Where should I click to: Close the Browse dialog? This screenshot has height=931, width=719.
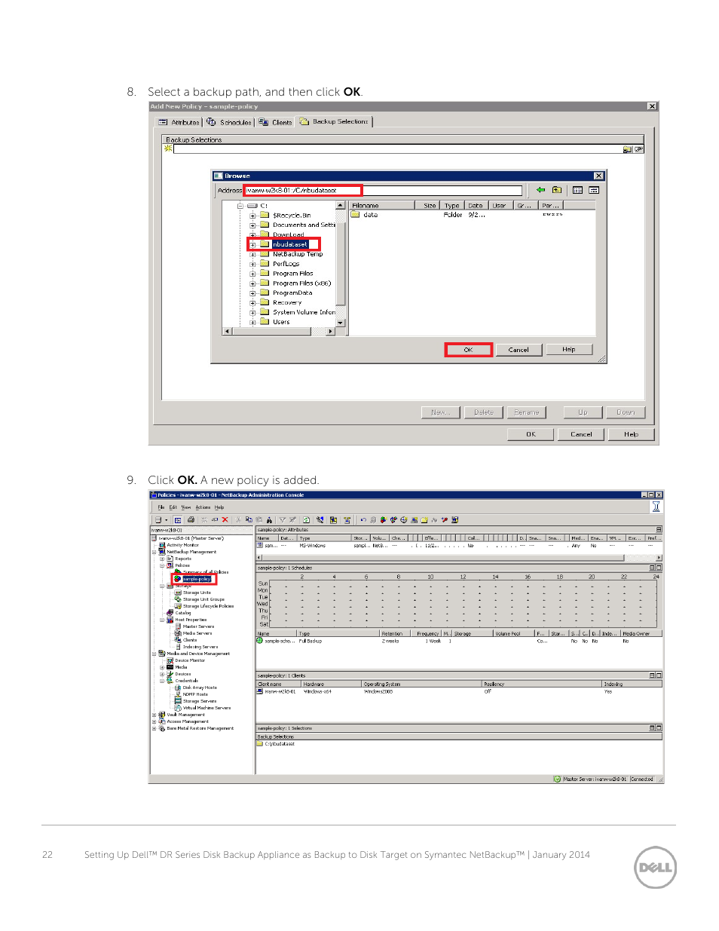tap(598, 176)
